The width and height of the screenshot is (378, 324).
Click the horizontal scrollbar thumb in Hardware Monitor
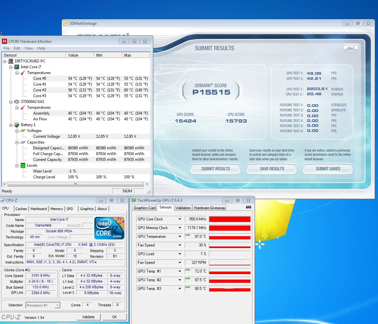[x=75, y=184]
